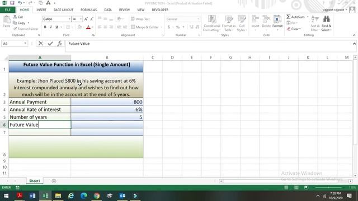Confirm the cell entry with the checkmark

point(50,44)
